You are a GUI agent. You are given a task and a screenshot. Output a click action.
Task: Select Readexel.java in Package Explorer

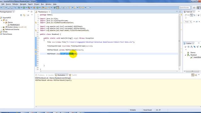click(x=14, y=25)
